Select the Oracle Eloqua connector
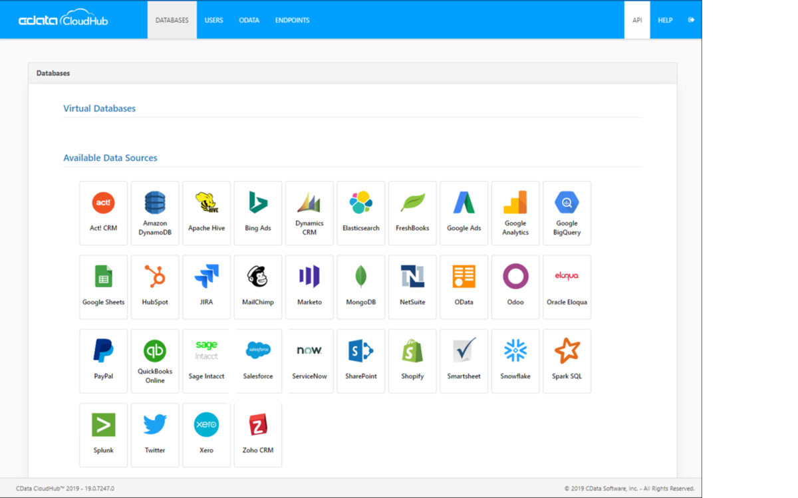 (x=567, y=287)
